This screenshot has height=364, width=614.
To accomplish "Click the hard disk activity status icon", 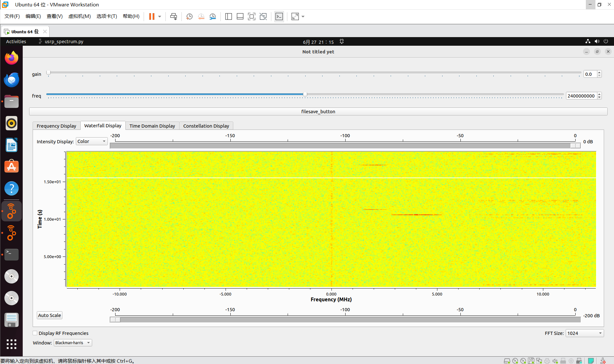I will tap(506, 360).
